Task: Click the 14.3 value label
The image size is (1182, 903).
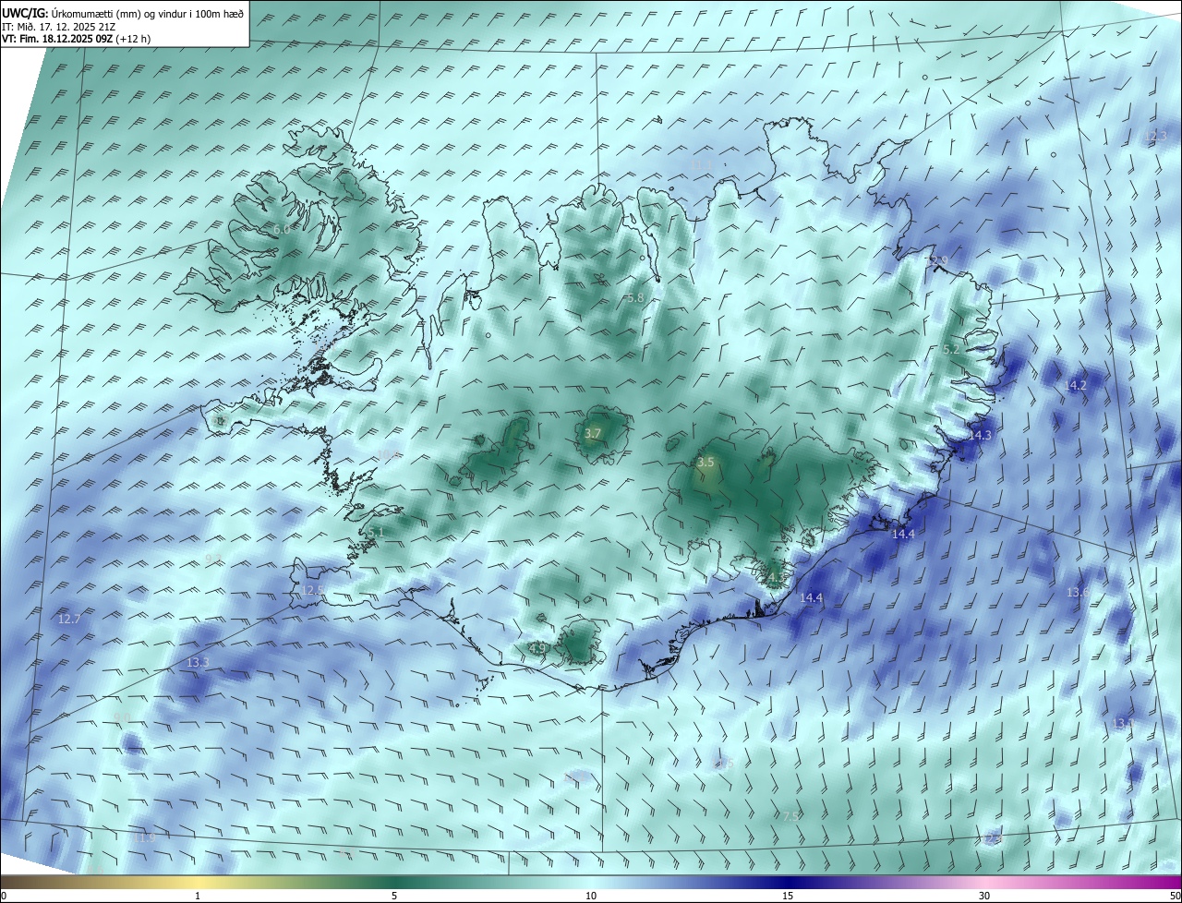Action: 980,435
